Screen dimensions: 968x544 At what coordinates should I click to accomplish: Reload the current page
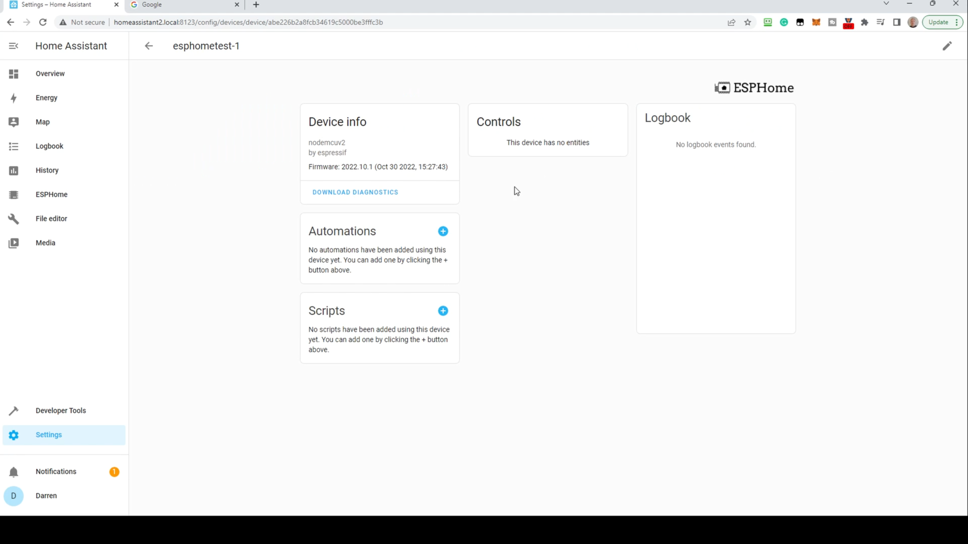[43, 22]
